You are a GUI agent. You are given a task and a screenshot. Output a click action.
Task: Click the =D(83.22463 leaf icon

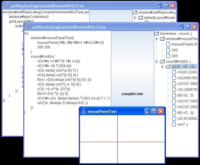click(x=174, y=72)
